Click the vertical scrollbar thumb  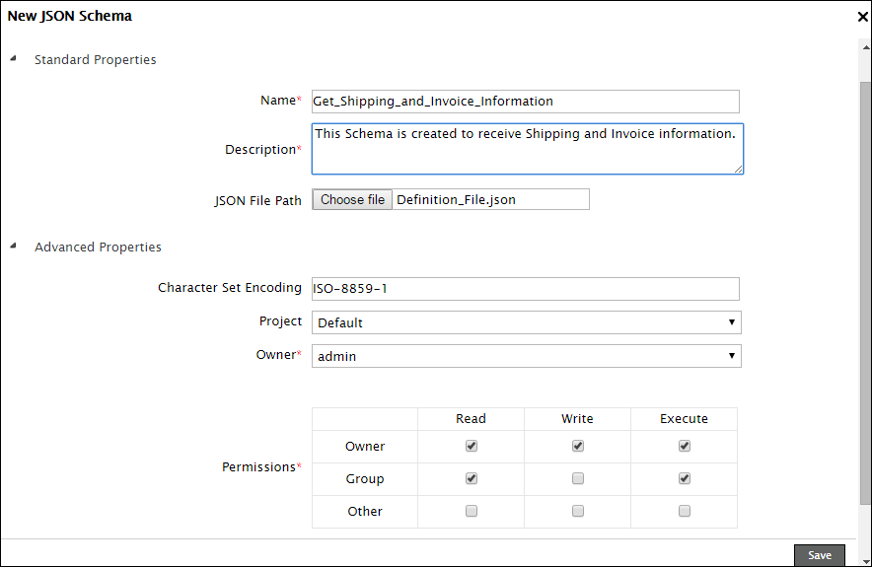pos(866,293)
